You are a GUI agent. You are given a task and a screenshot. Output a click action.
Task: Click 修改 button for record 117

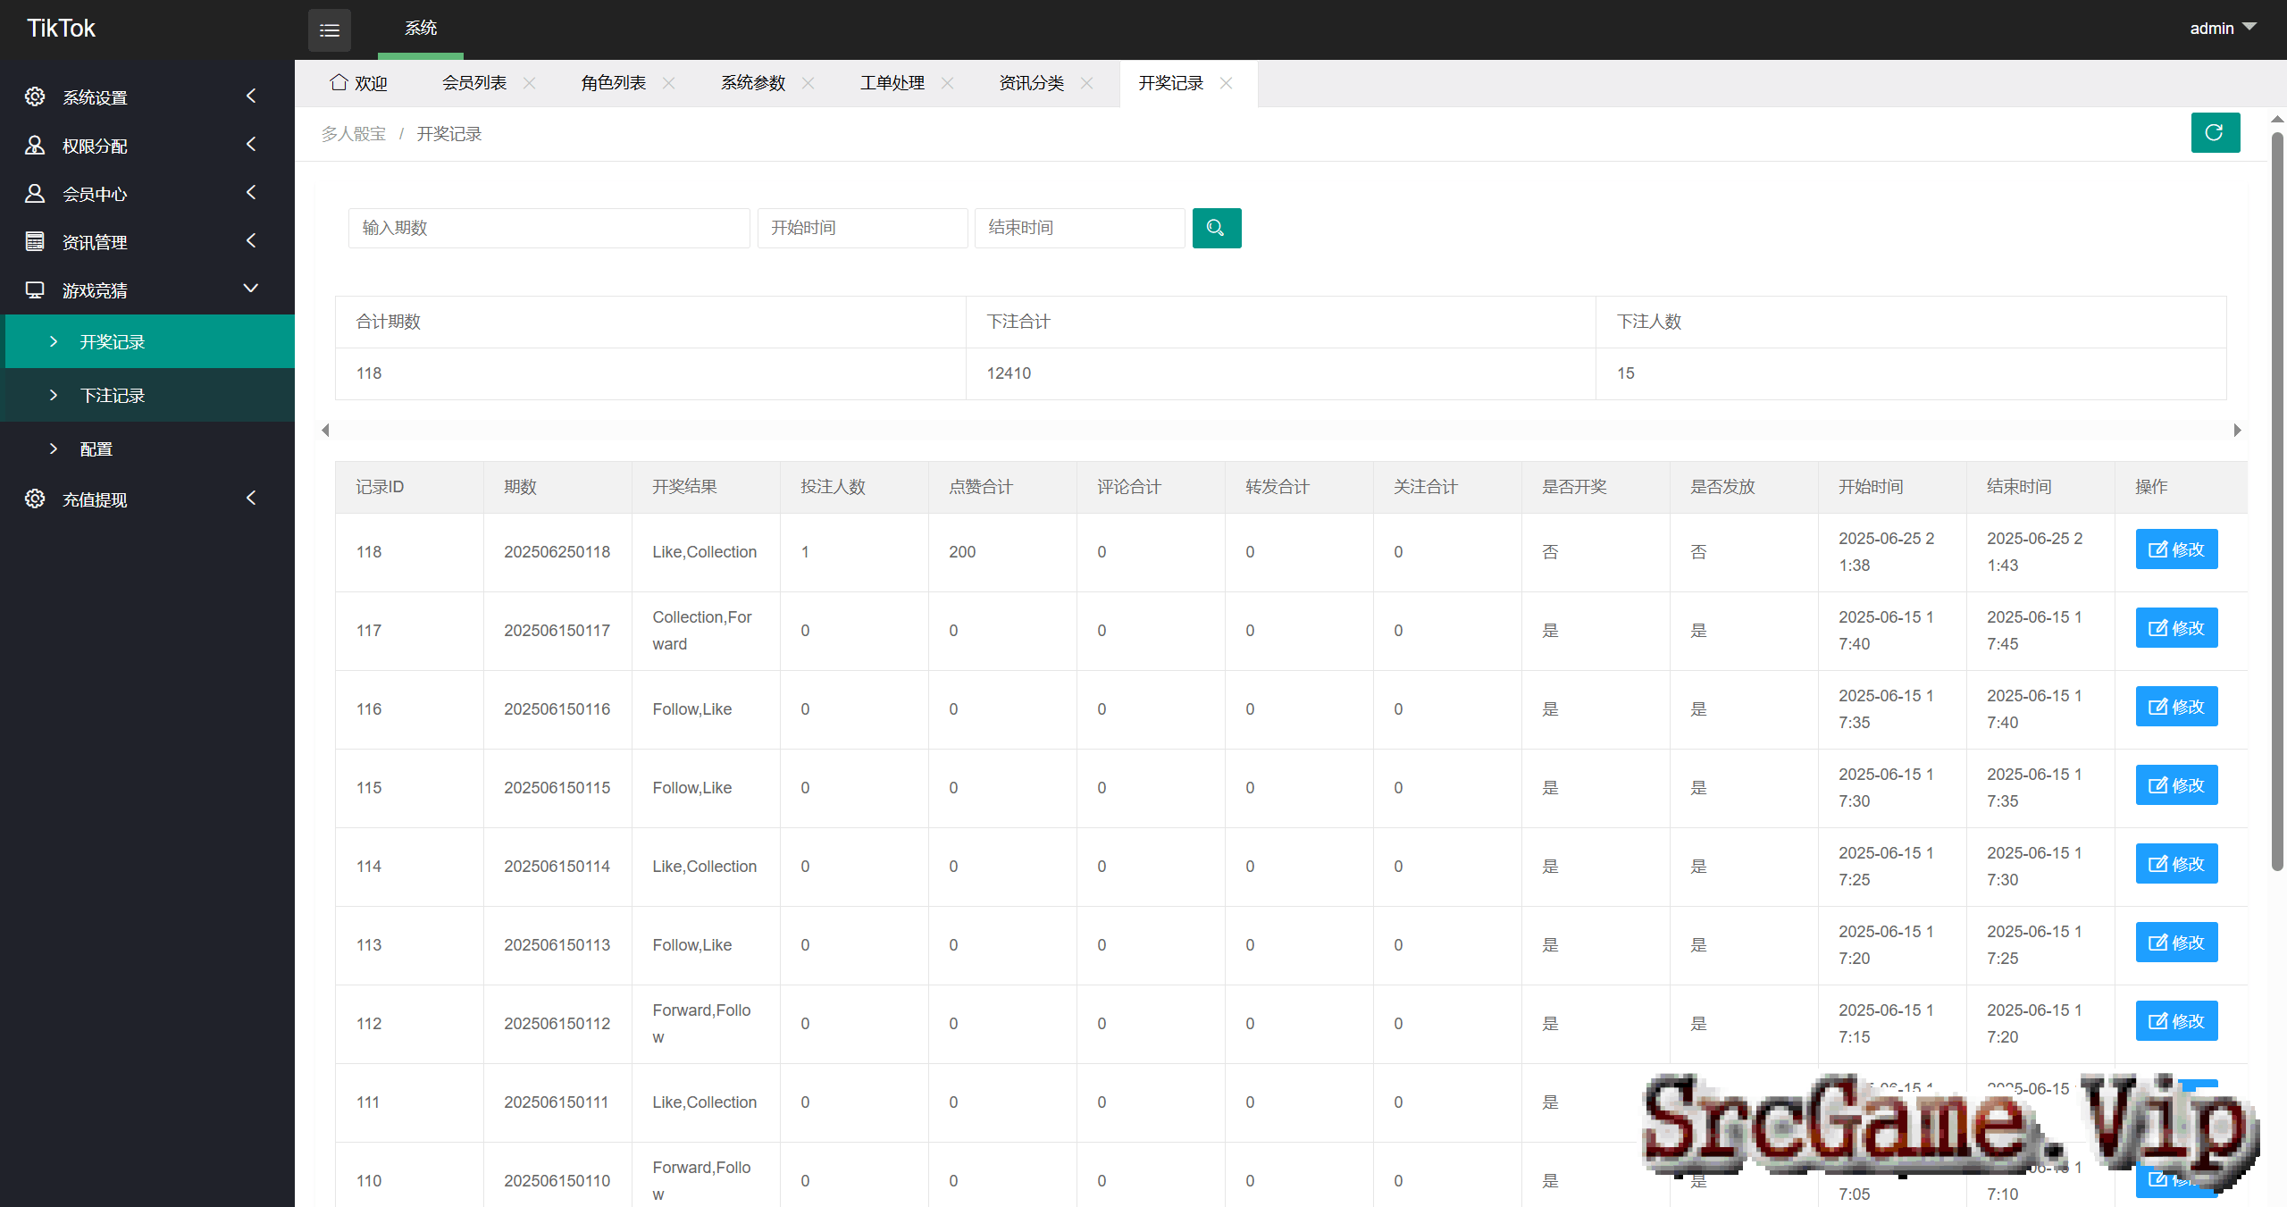(2176, 628)
